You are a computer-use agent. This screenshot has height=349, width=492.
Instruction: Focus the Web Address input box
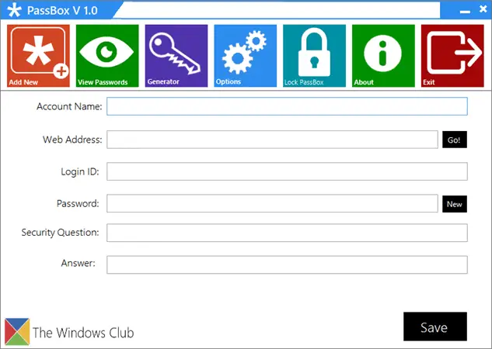tap(272, 140)
